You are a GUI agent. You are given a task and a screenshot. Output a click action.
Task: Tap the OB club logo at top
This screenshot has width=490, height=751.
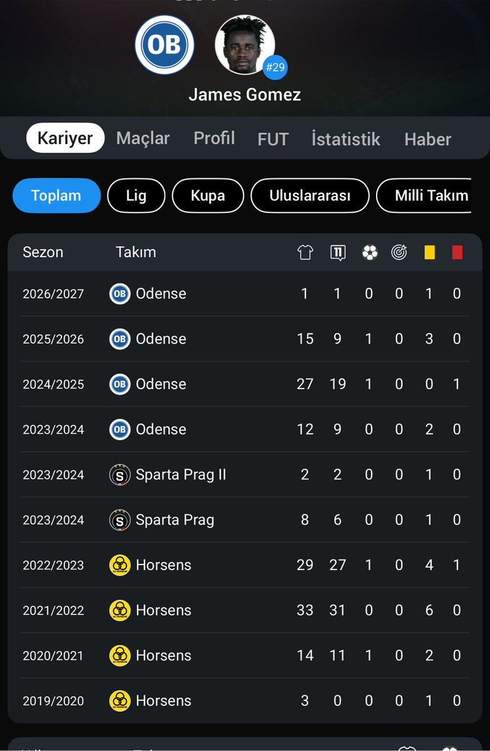click(165, 45)
